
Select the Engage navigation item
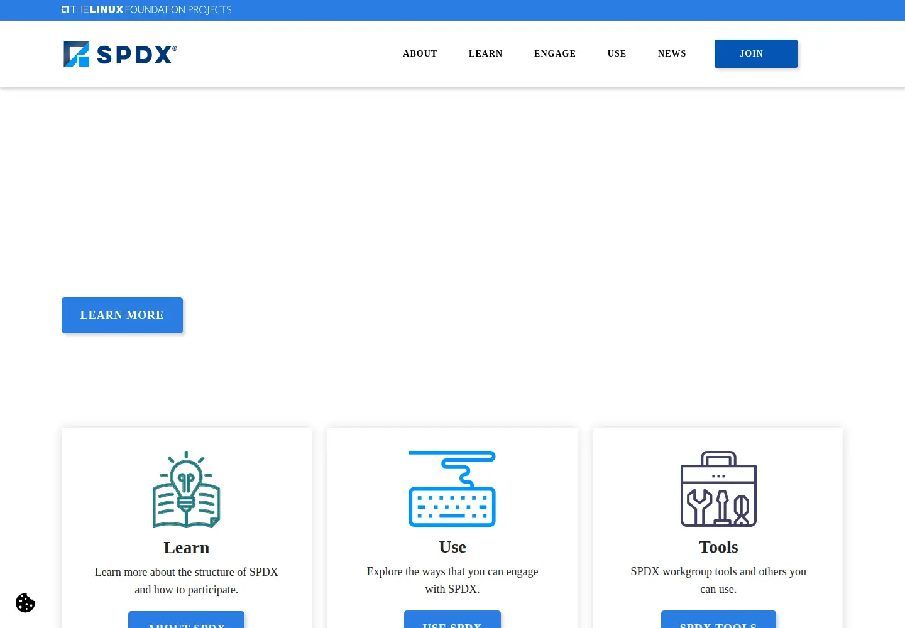point(555,53)
